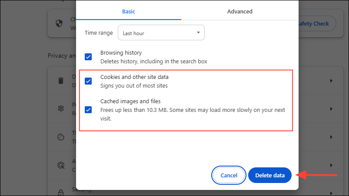
Task: Switch to the Basic tab
Action: pos(129,12)
